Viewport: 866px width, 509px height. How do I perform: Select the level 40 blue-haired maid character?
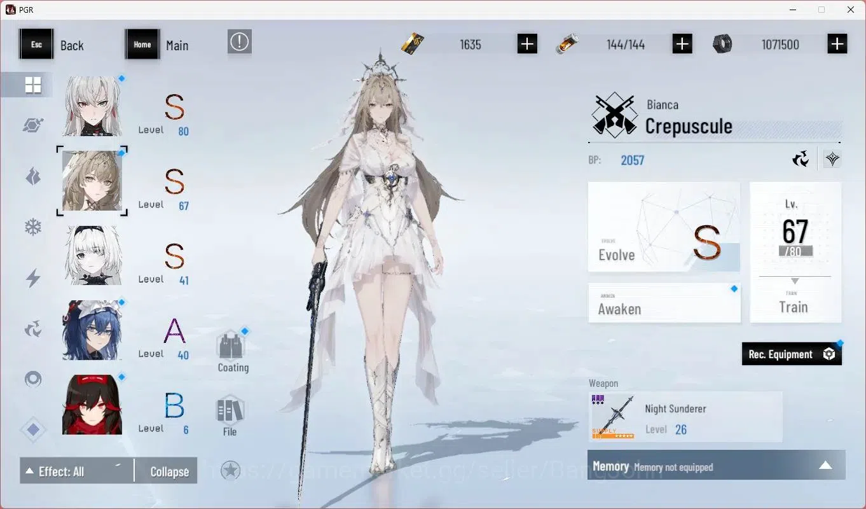(92, 330)
